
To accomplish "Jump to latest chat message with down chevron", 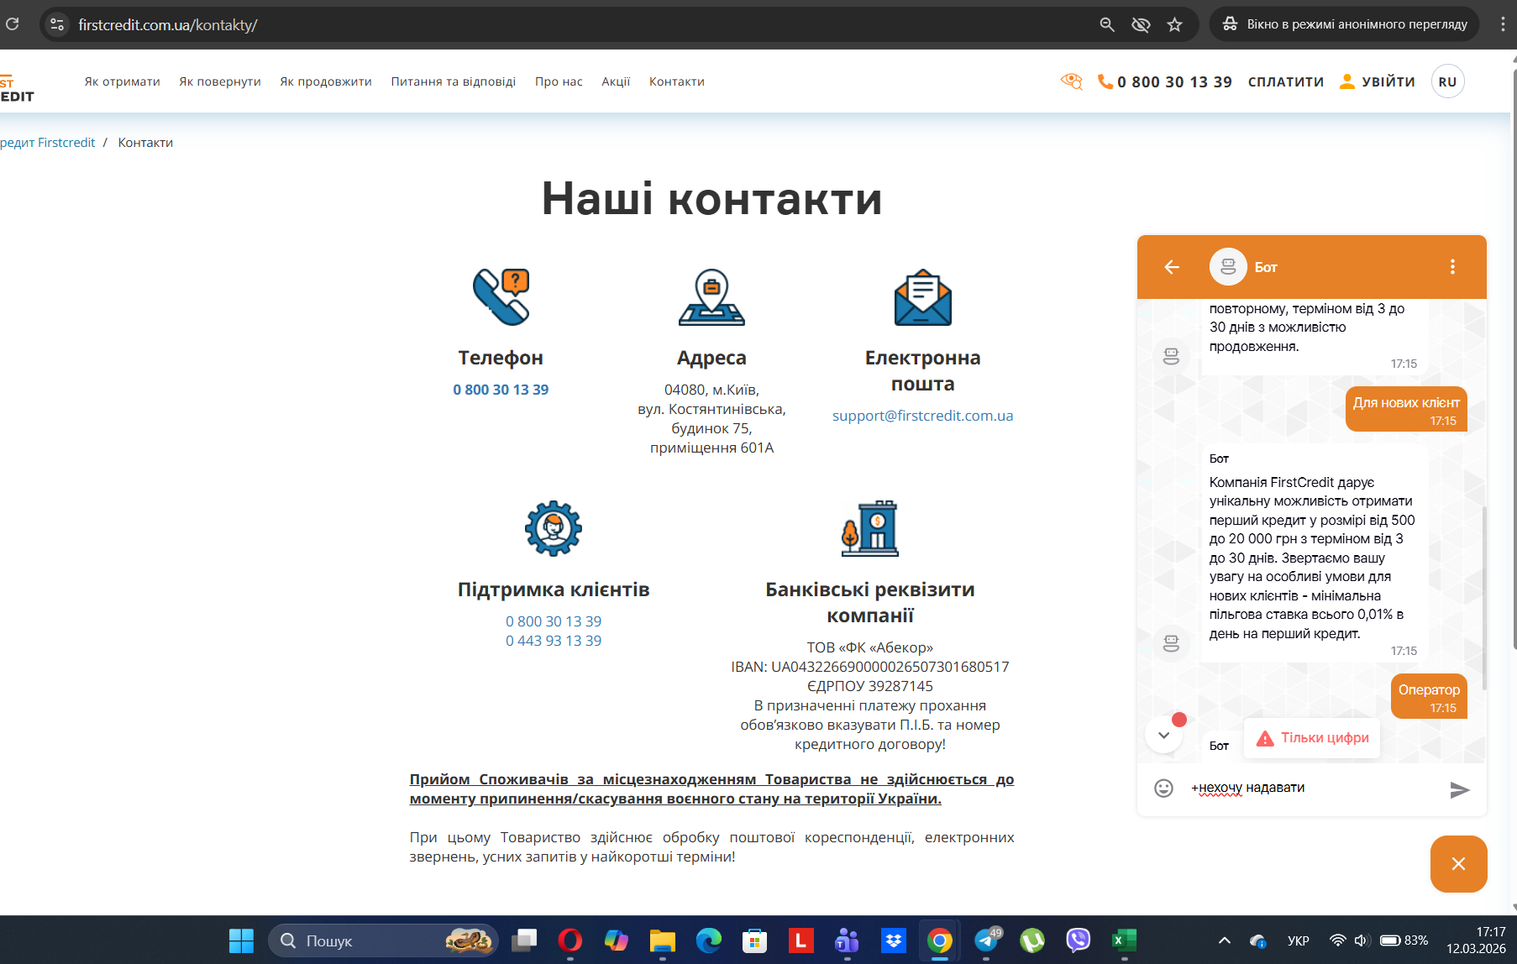I will pyautogui.click(x=1163, y=735).
